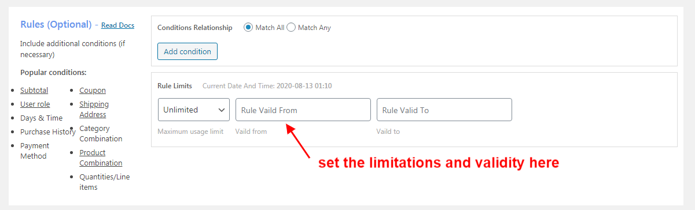The height and width of the screenshot is (210, 695).
Task: Focus the Rule Vaild From field
Action: pos(303,110)
